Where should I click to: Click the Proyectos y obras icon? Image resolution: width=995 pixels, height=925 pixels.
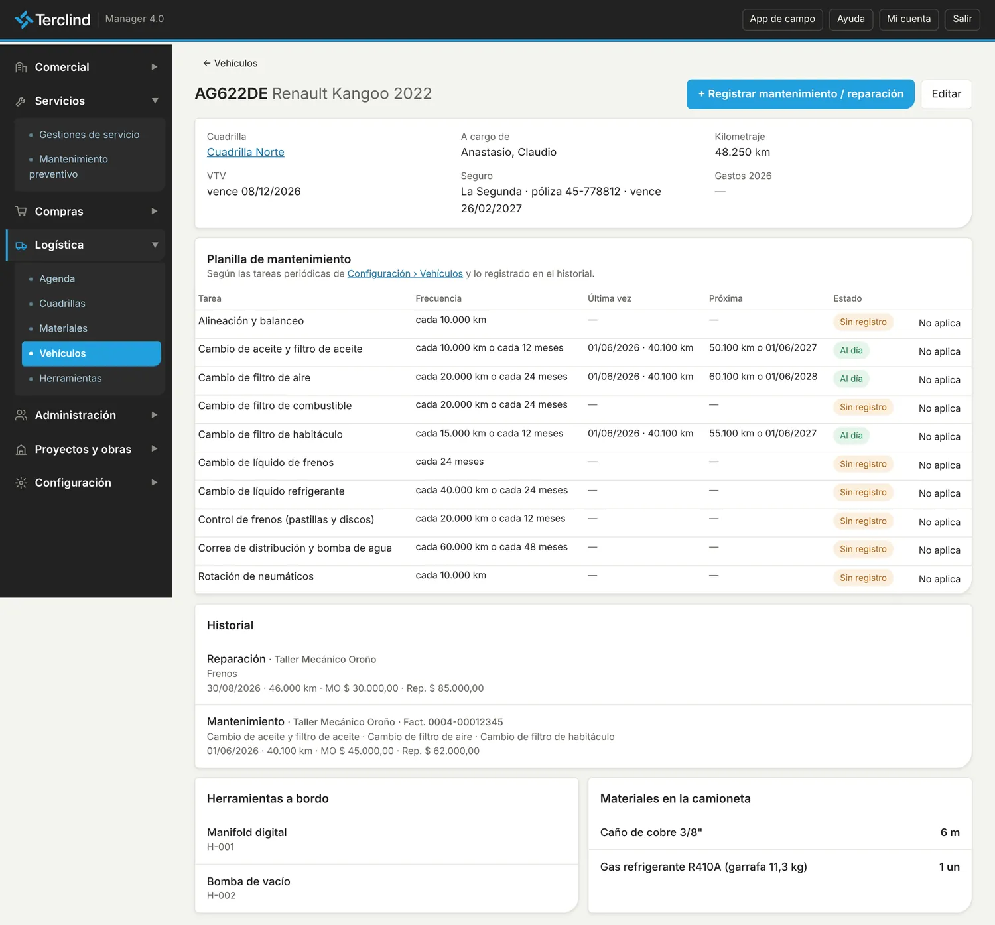21,449
